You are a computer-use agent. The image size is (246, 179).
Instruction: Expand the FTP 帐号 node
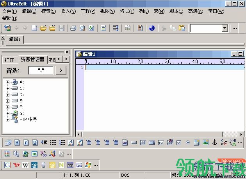click(x=7, y=119)
